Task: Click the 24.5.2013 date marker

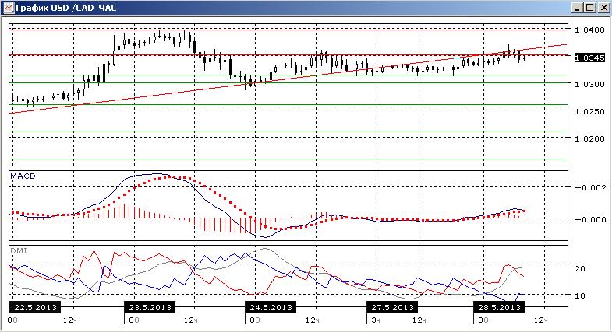Action: point(271,307)
